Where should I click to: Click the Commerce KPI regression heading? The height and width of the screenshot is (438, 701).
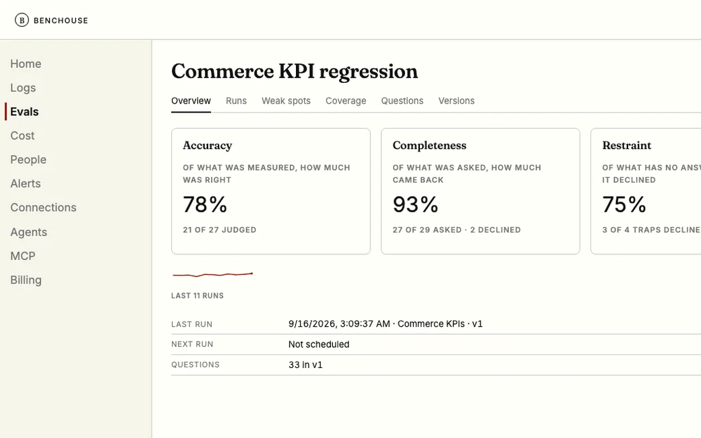(x=295, y=71)
